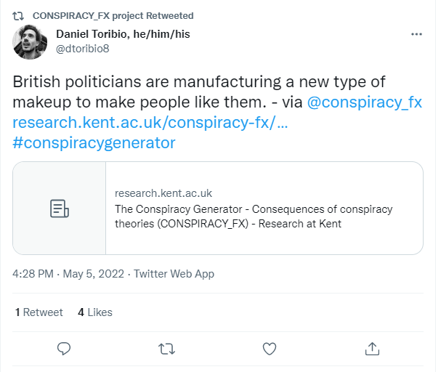This screenshot has height=372, width=441.
Task: Follow the research.kent.ac.uk/conspiracy-fx link
Action: click(150, 123)
